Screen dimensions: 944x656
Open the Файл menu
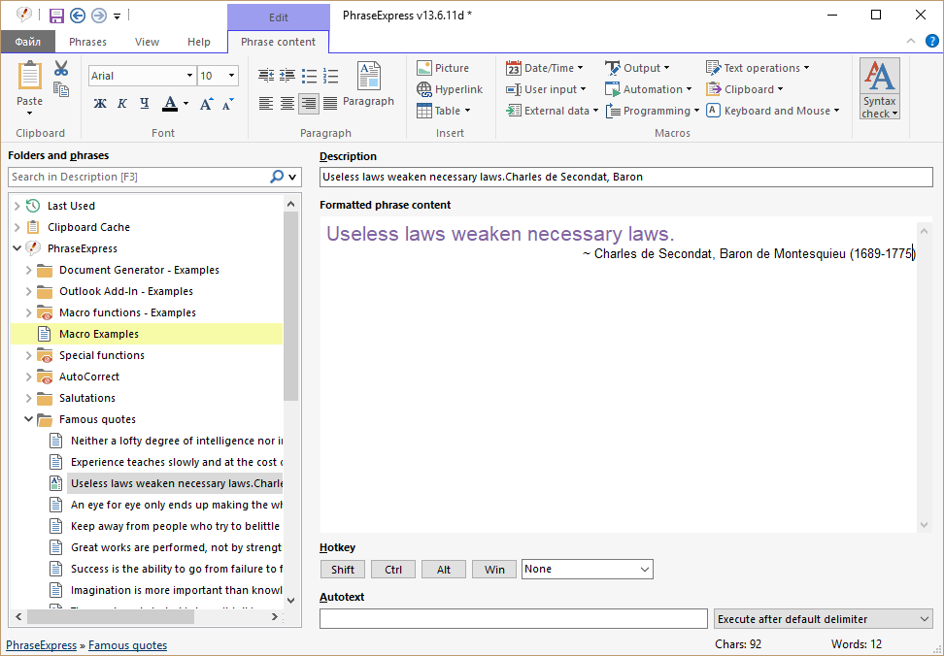tap(27, 42)
